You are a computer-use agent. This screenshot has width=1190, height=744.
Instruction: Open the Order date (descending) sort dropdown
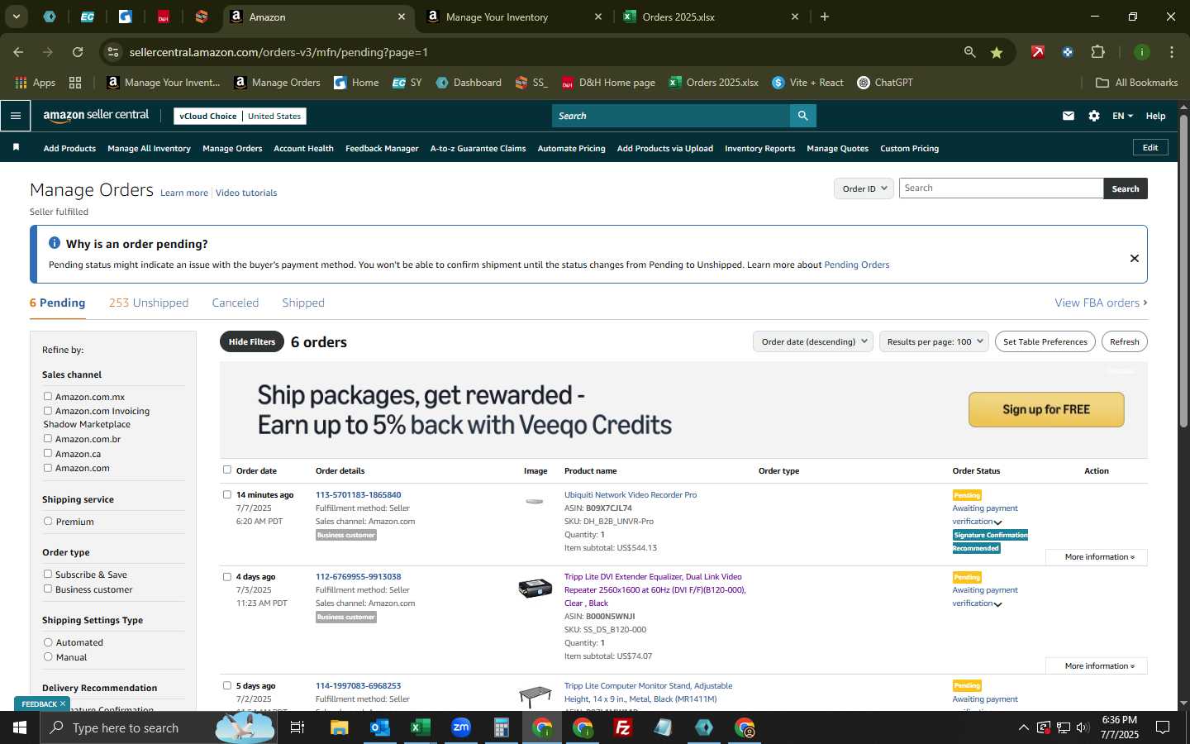coord(813,341)
